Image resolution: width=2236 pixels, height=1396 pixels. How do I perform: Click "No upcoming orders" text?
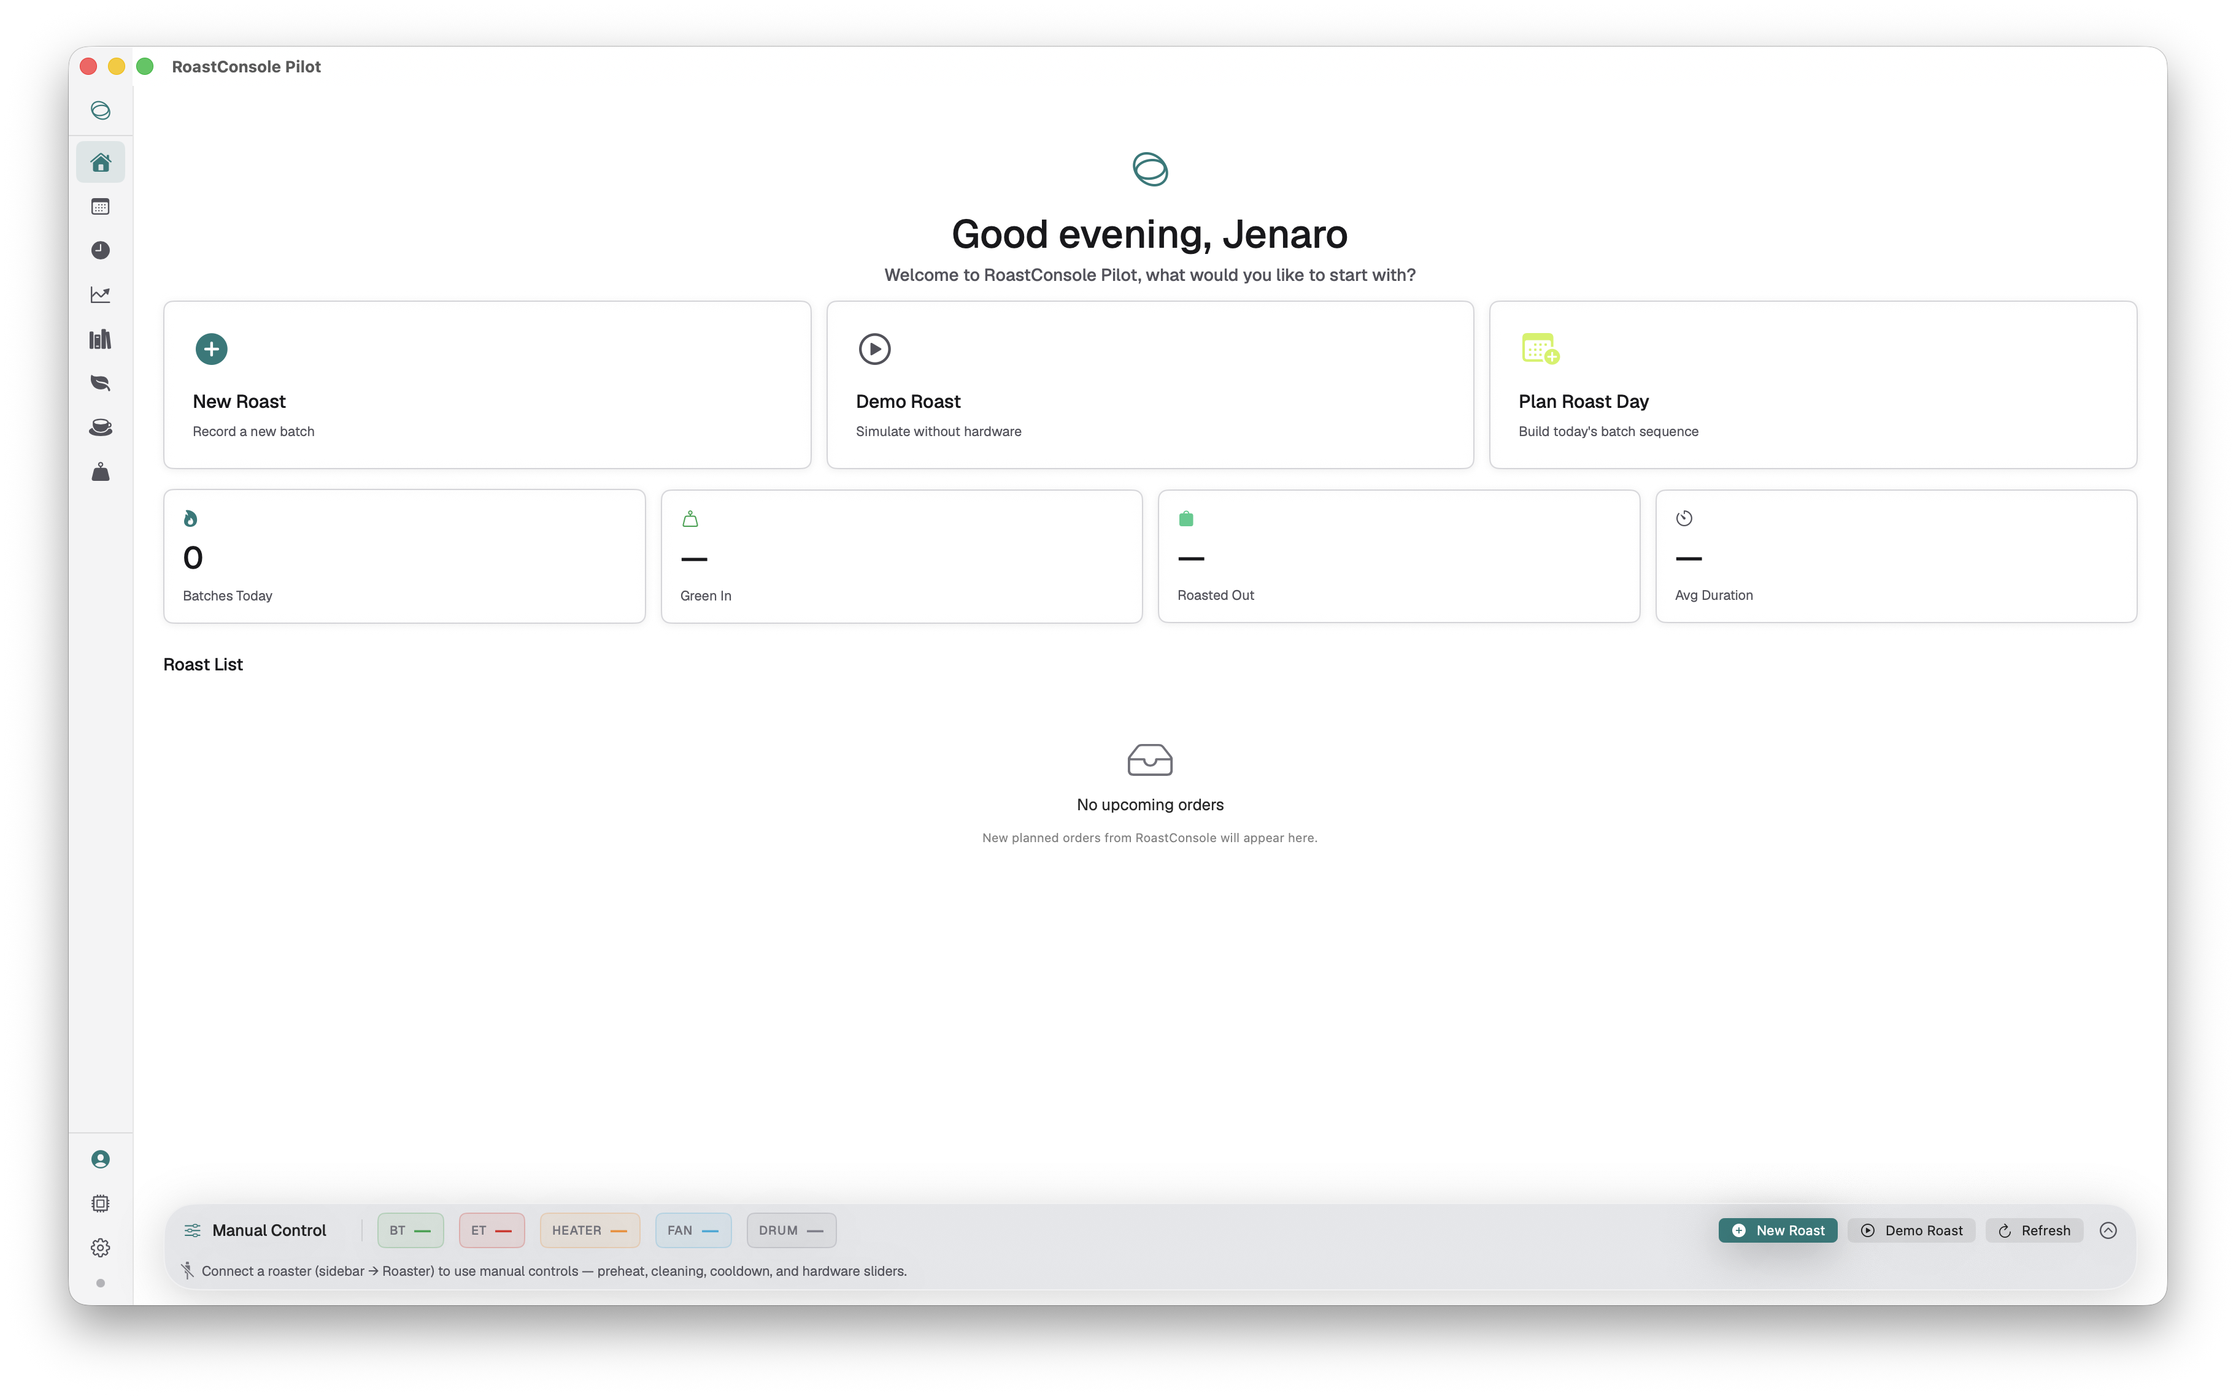[x=1150, y=804]
